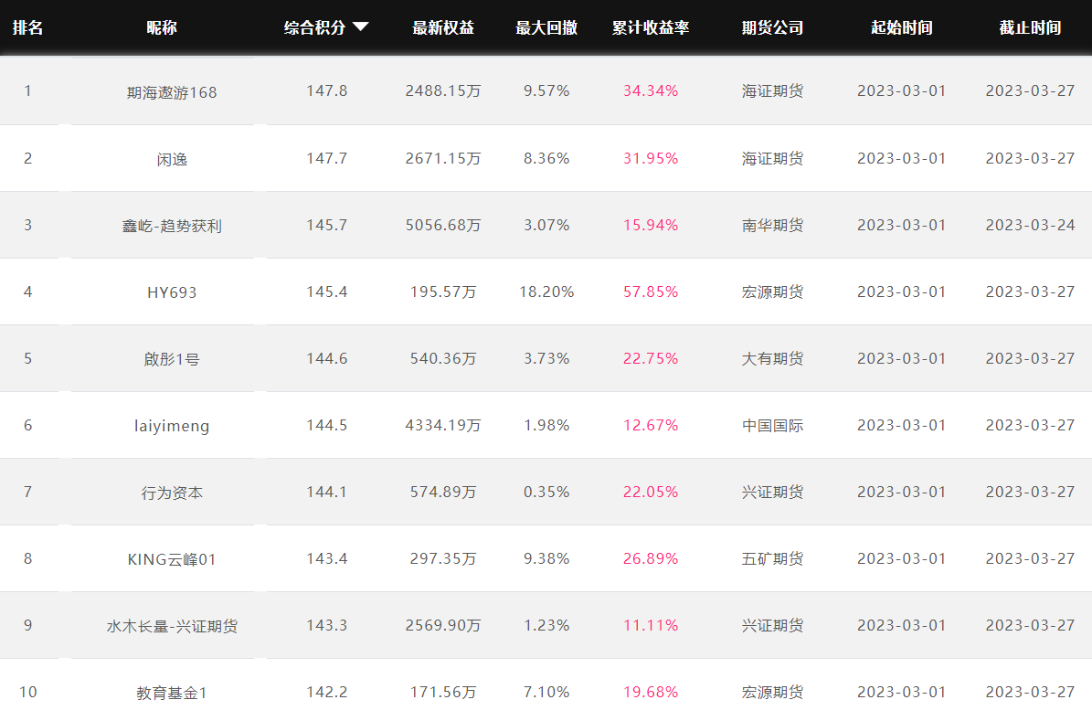Select return rate 19.68%

(651, 693)
